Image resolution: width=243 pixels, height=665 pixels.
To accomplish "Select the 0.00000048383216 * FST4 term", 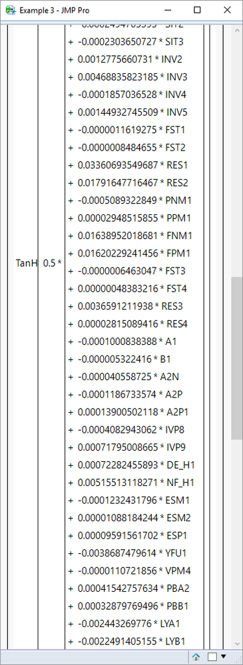I will (x=132, y=289).
